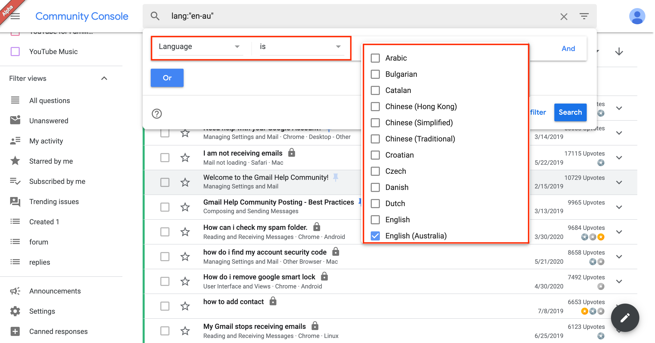Check the Dutch language checkbox
Image resolution: width=655 pixels, height=343 pixels.
375,203
